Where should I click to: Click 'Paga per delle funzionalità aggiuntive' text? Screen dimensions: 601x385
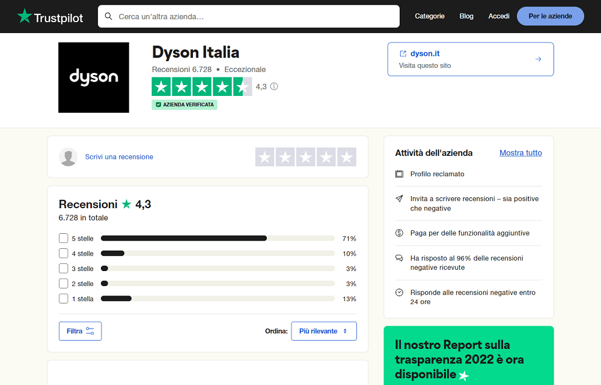469,233
